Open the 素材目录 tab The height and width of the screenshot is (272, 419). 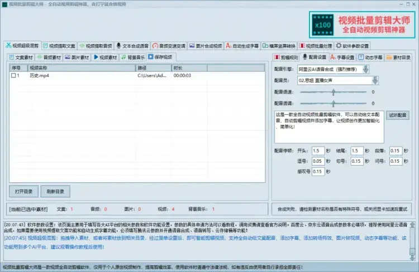pyautogui.click(x=398, y=57)
